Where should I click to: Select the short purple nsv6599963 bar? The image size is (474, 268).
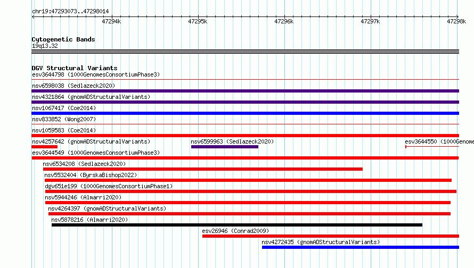point(225,147)
